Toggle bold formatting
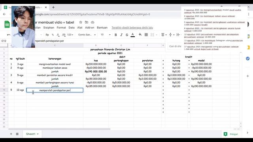This screenshot has height=142, width=253. tap(116, 35)
